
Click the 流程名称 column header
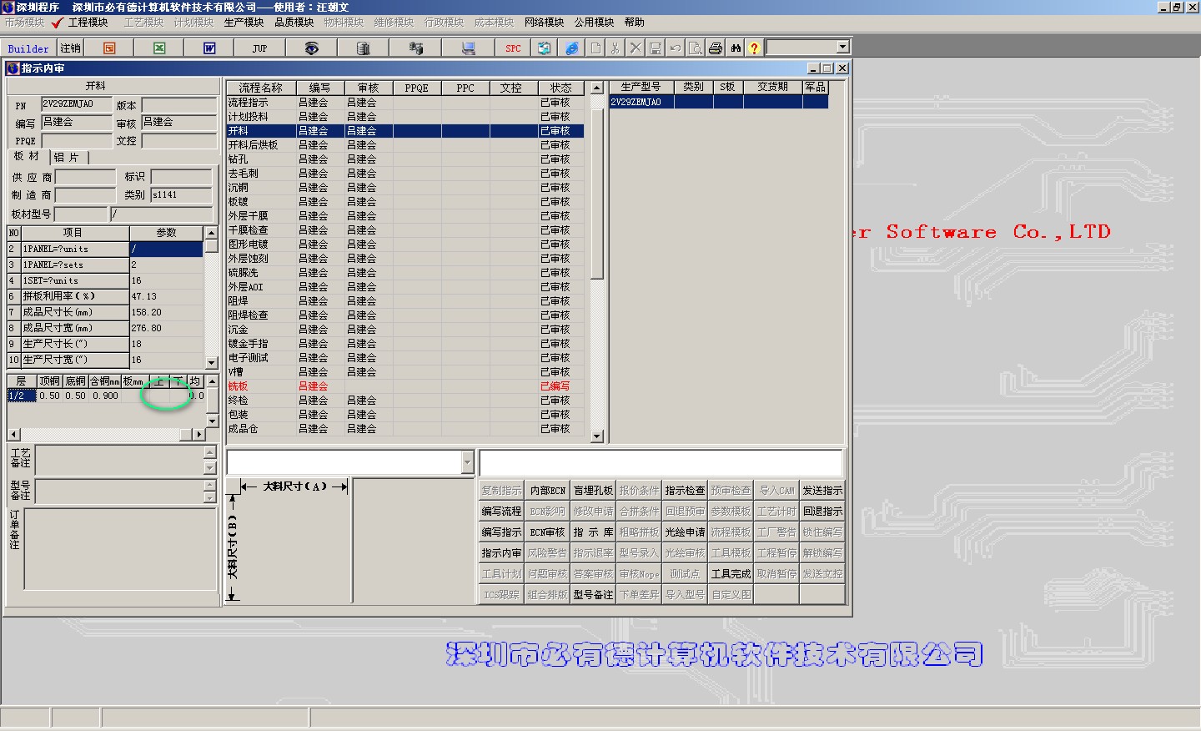pos(260,88)
